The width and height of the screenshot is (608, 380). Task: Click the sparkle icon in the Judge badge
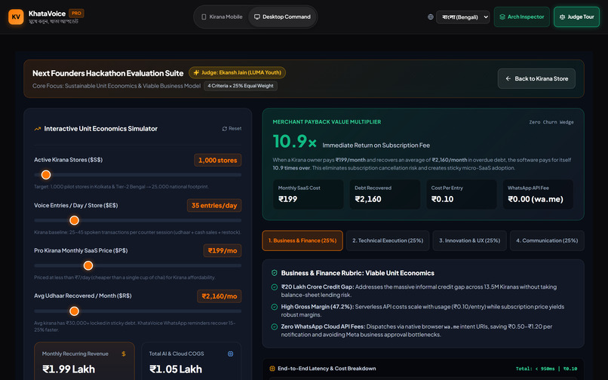coord(196,72)
